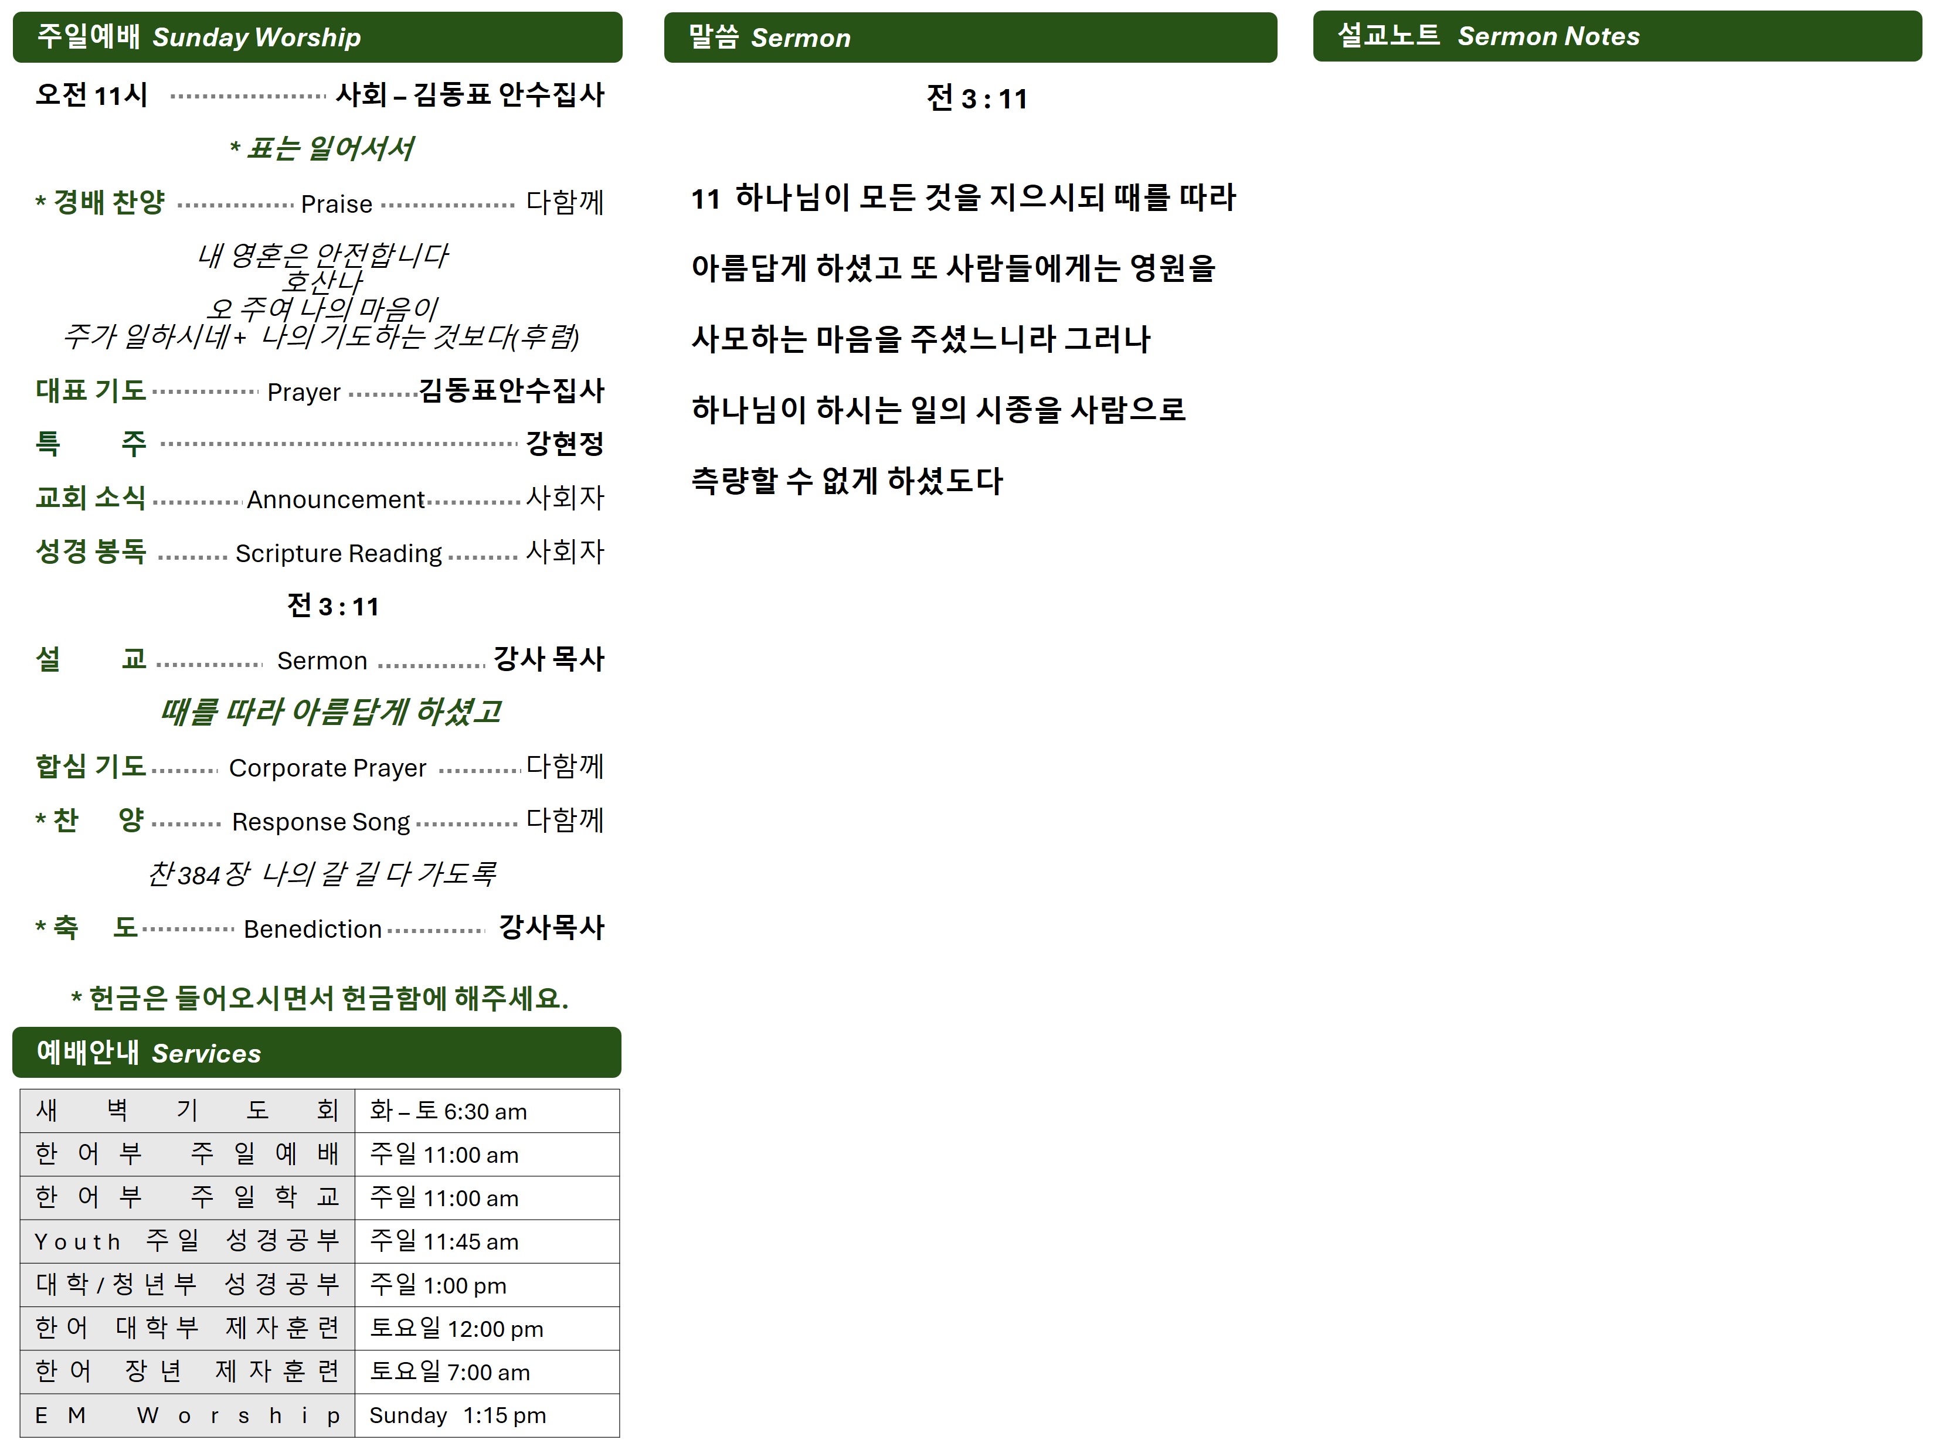Click the Scripture Reading label
Screen dimensions: 1943x1450
pyautogui.click(x=338, y=553)
